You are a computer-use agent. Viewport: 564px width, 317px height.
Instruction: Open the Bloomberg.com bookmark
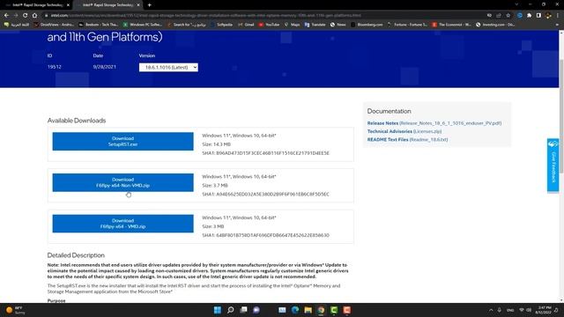coord(367,25)
